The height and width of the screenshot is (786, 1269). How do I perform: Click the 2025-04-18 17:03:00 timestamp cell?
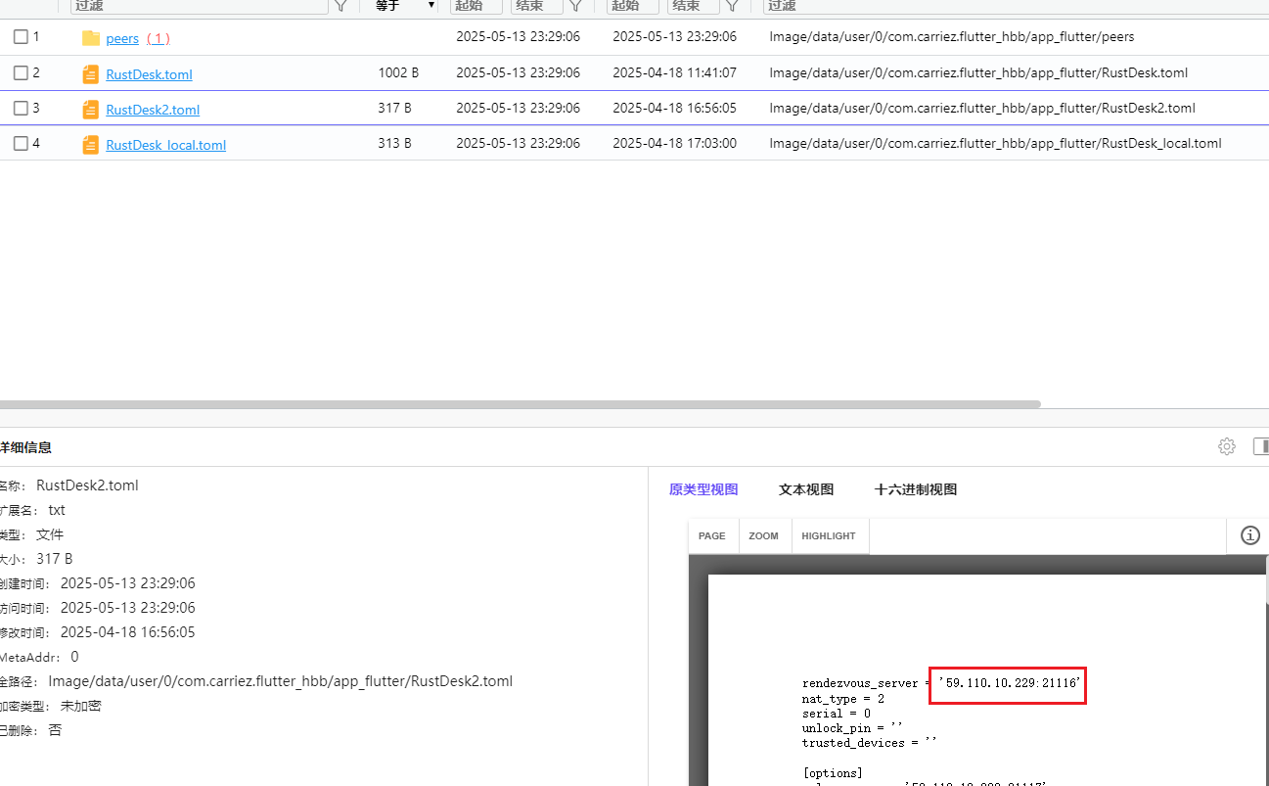675,143
